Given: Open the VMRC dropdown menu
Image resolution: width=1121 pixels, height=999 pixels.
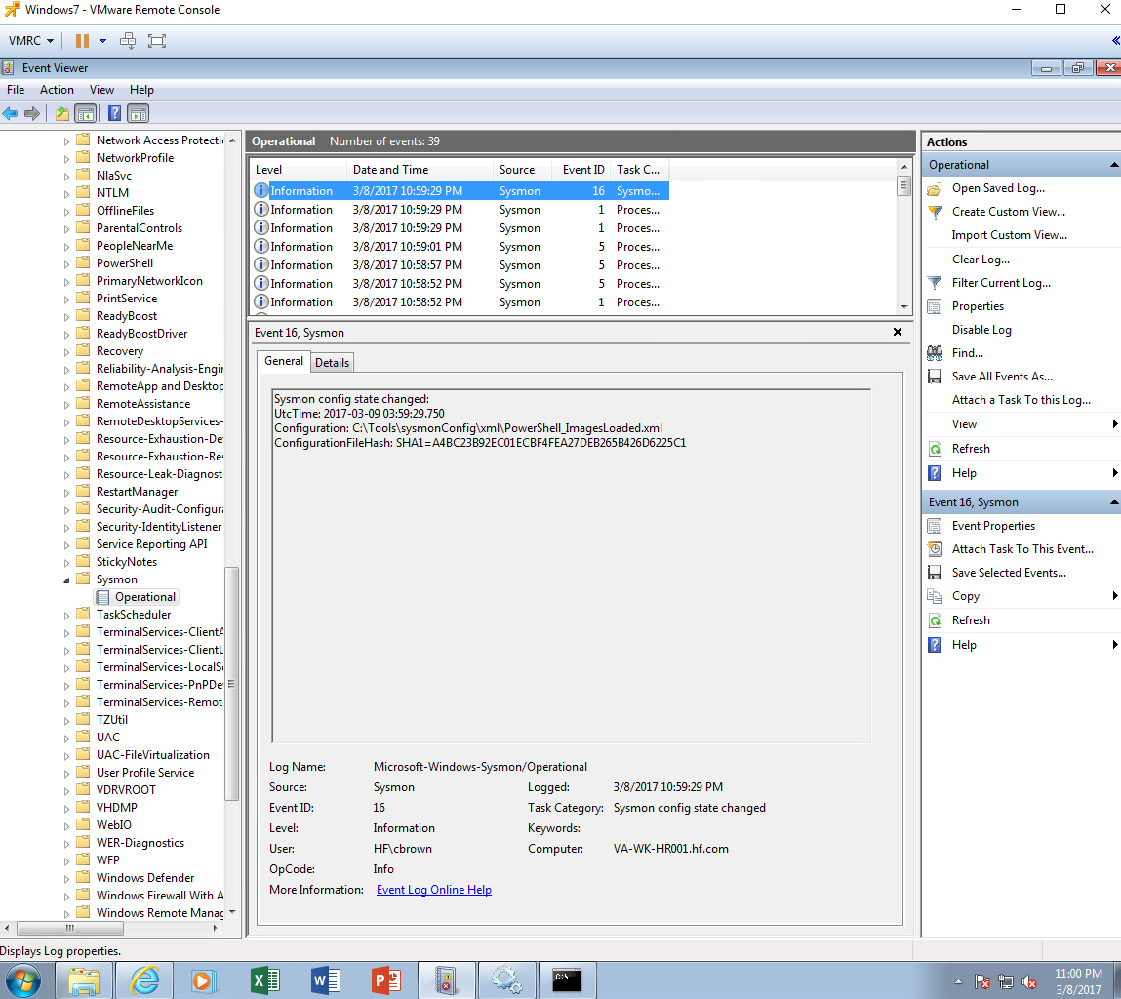Looking at the screenshot, I should [x=31, y=41].
